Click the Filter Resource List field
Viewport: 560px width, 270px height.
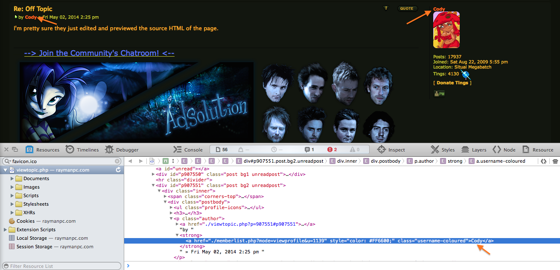[61, 266]
